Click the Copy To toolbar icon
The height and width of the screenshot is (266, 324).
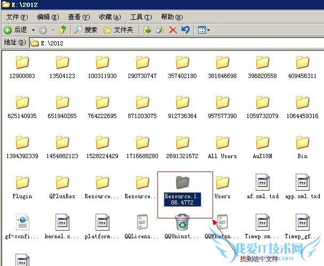point(160,30)
